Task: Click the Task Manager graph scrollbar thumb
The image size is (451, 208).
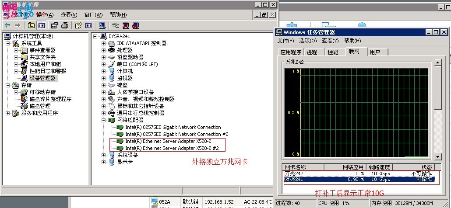Action: click(438, 87)
